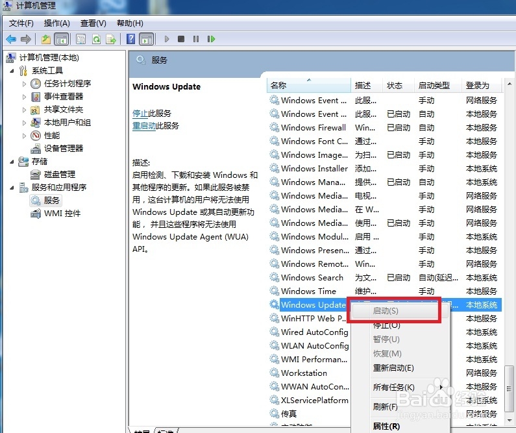Expand the 共享文件夹 tree node
Image resolution: width=516 pixels, height=433 pixels.
24,110
